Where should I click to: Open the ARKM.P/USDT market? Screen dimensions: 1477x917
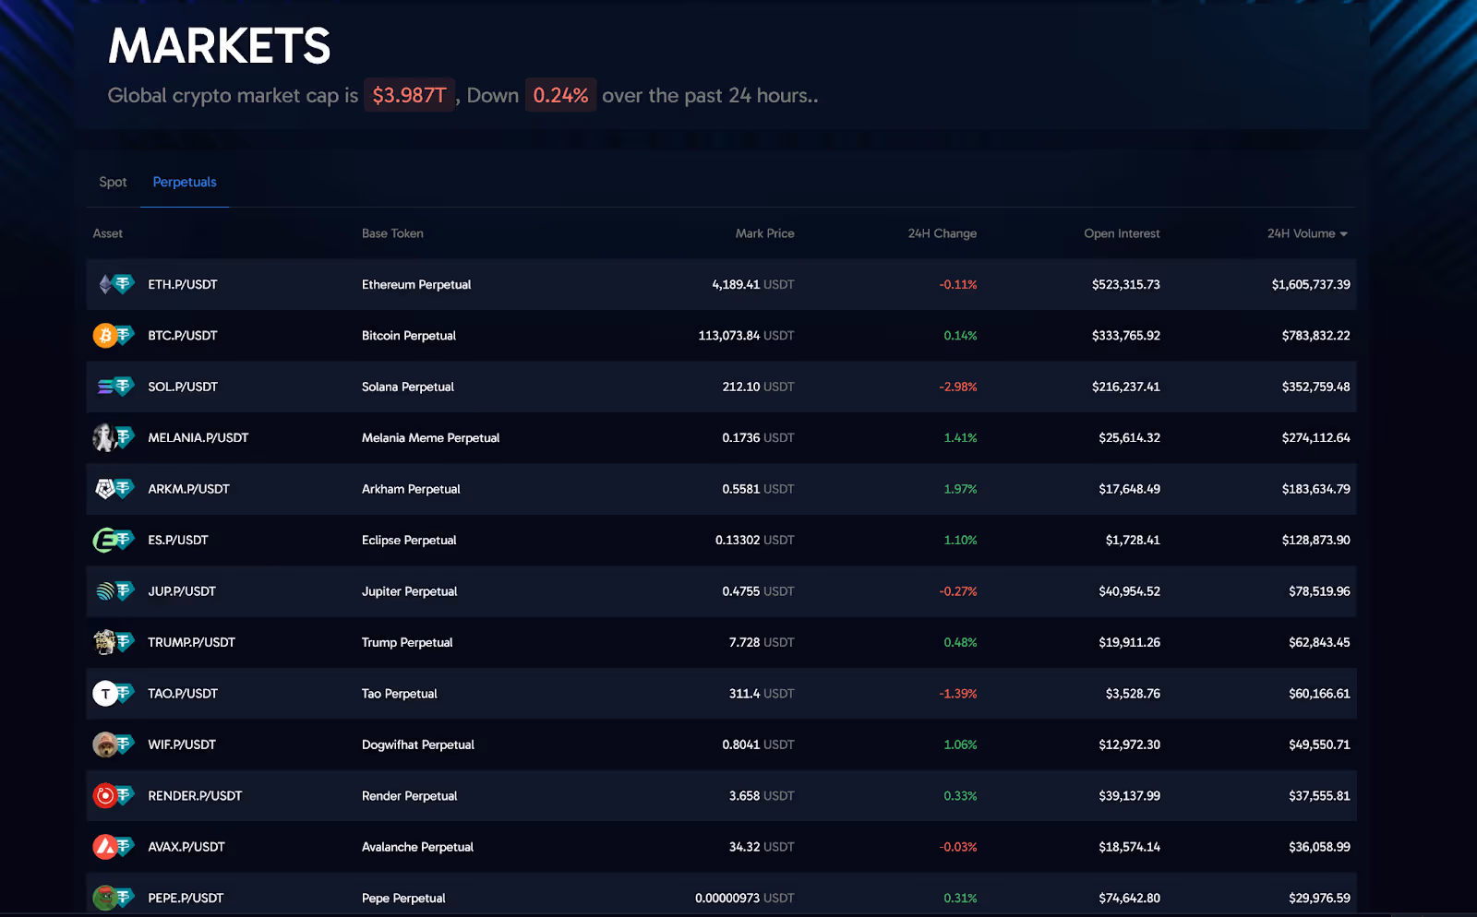coord(188,489)
